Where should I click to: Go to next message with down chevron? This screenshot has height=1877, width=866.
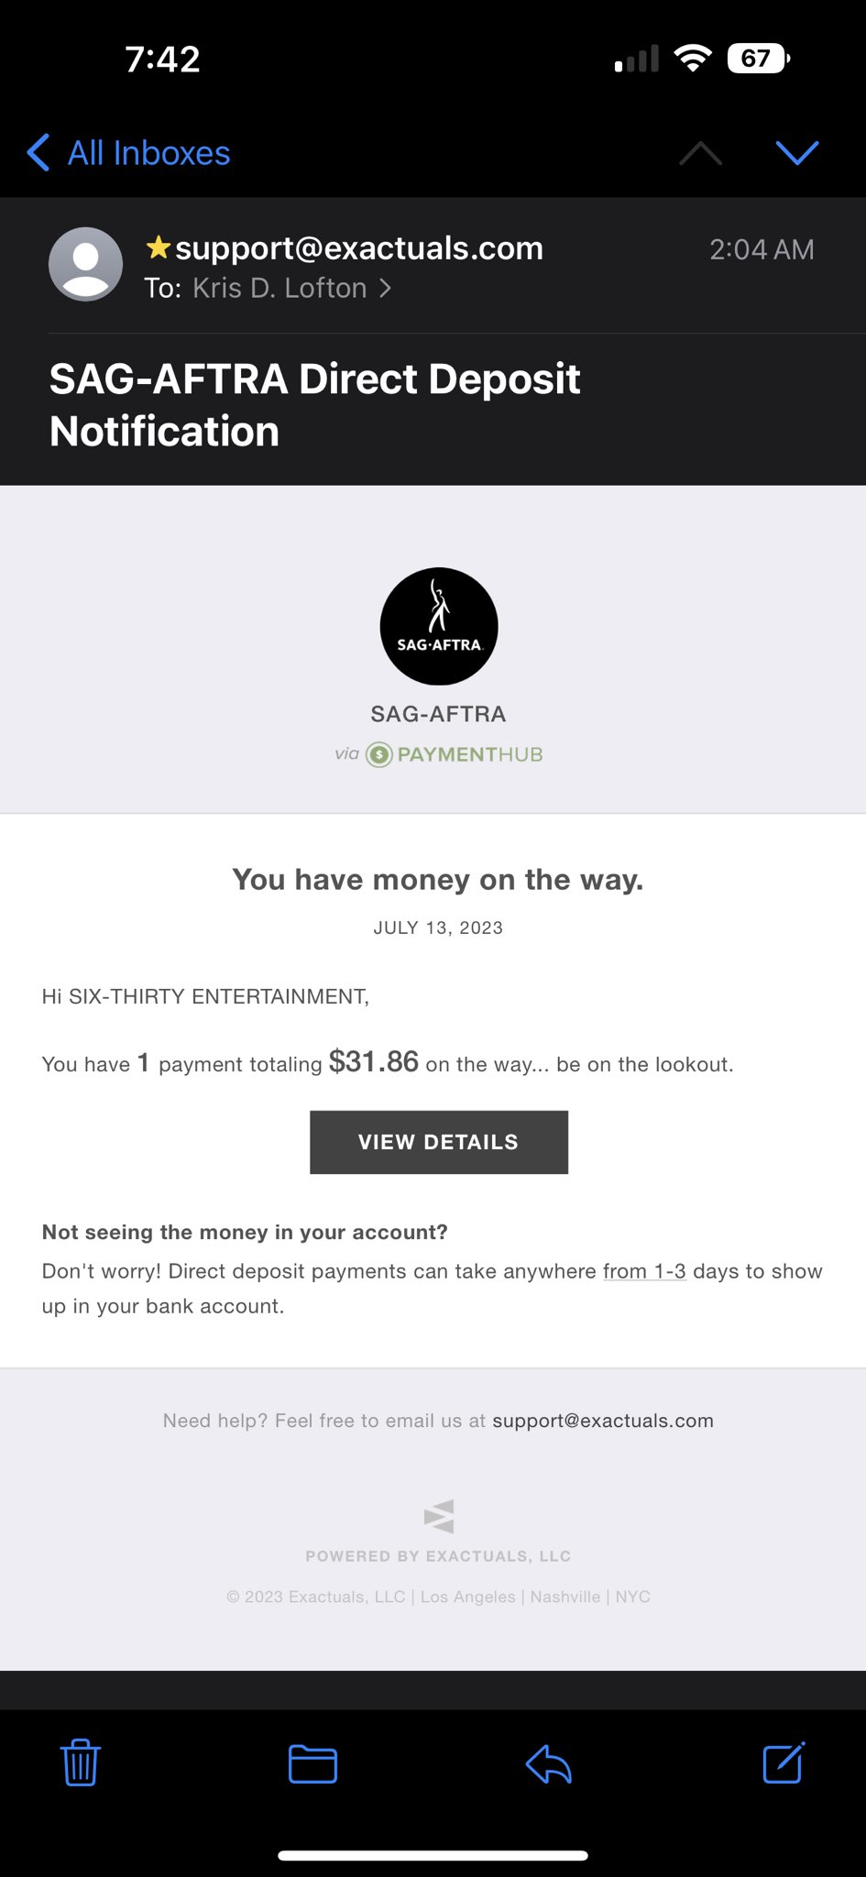click(x=797, y=153)
